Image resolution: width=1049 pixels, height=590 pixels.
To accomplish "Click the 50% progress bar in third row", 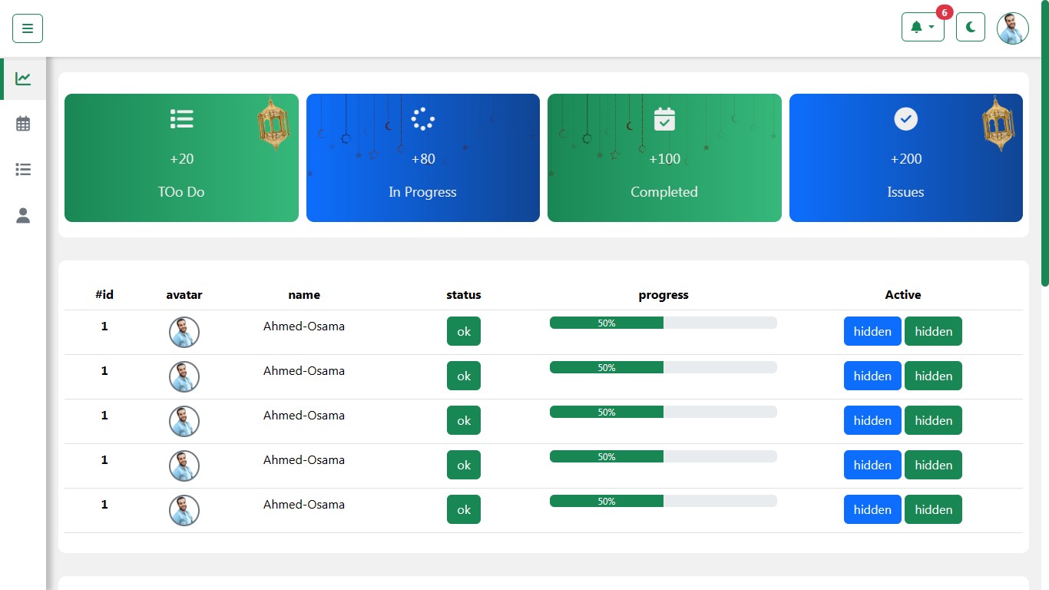I will pyautogui.click(x=663, y=413).
